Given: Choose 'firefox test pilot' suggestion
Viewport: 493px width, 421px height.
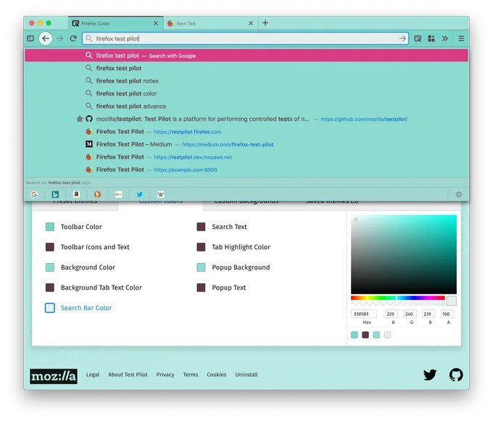Looking at the screenshot, I should pos(246,68).
